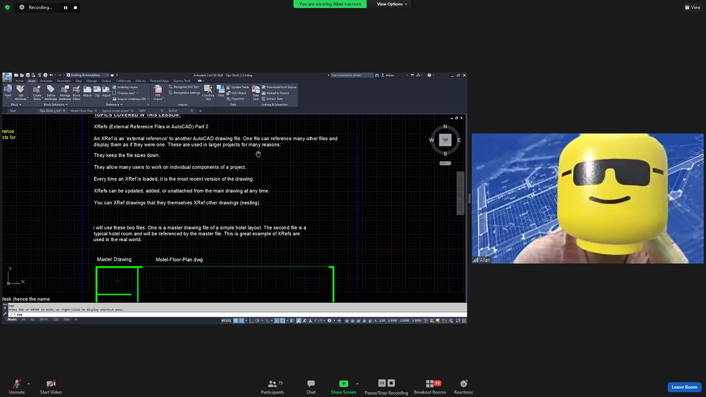Undo the last action in quick access toolbar
The image size is (706, 397).
[x=51, y=75]
